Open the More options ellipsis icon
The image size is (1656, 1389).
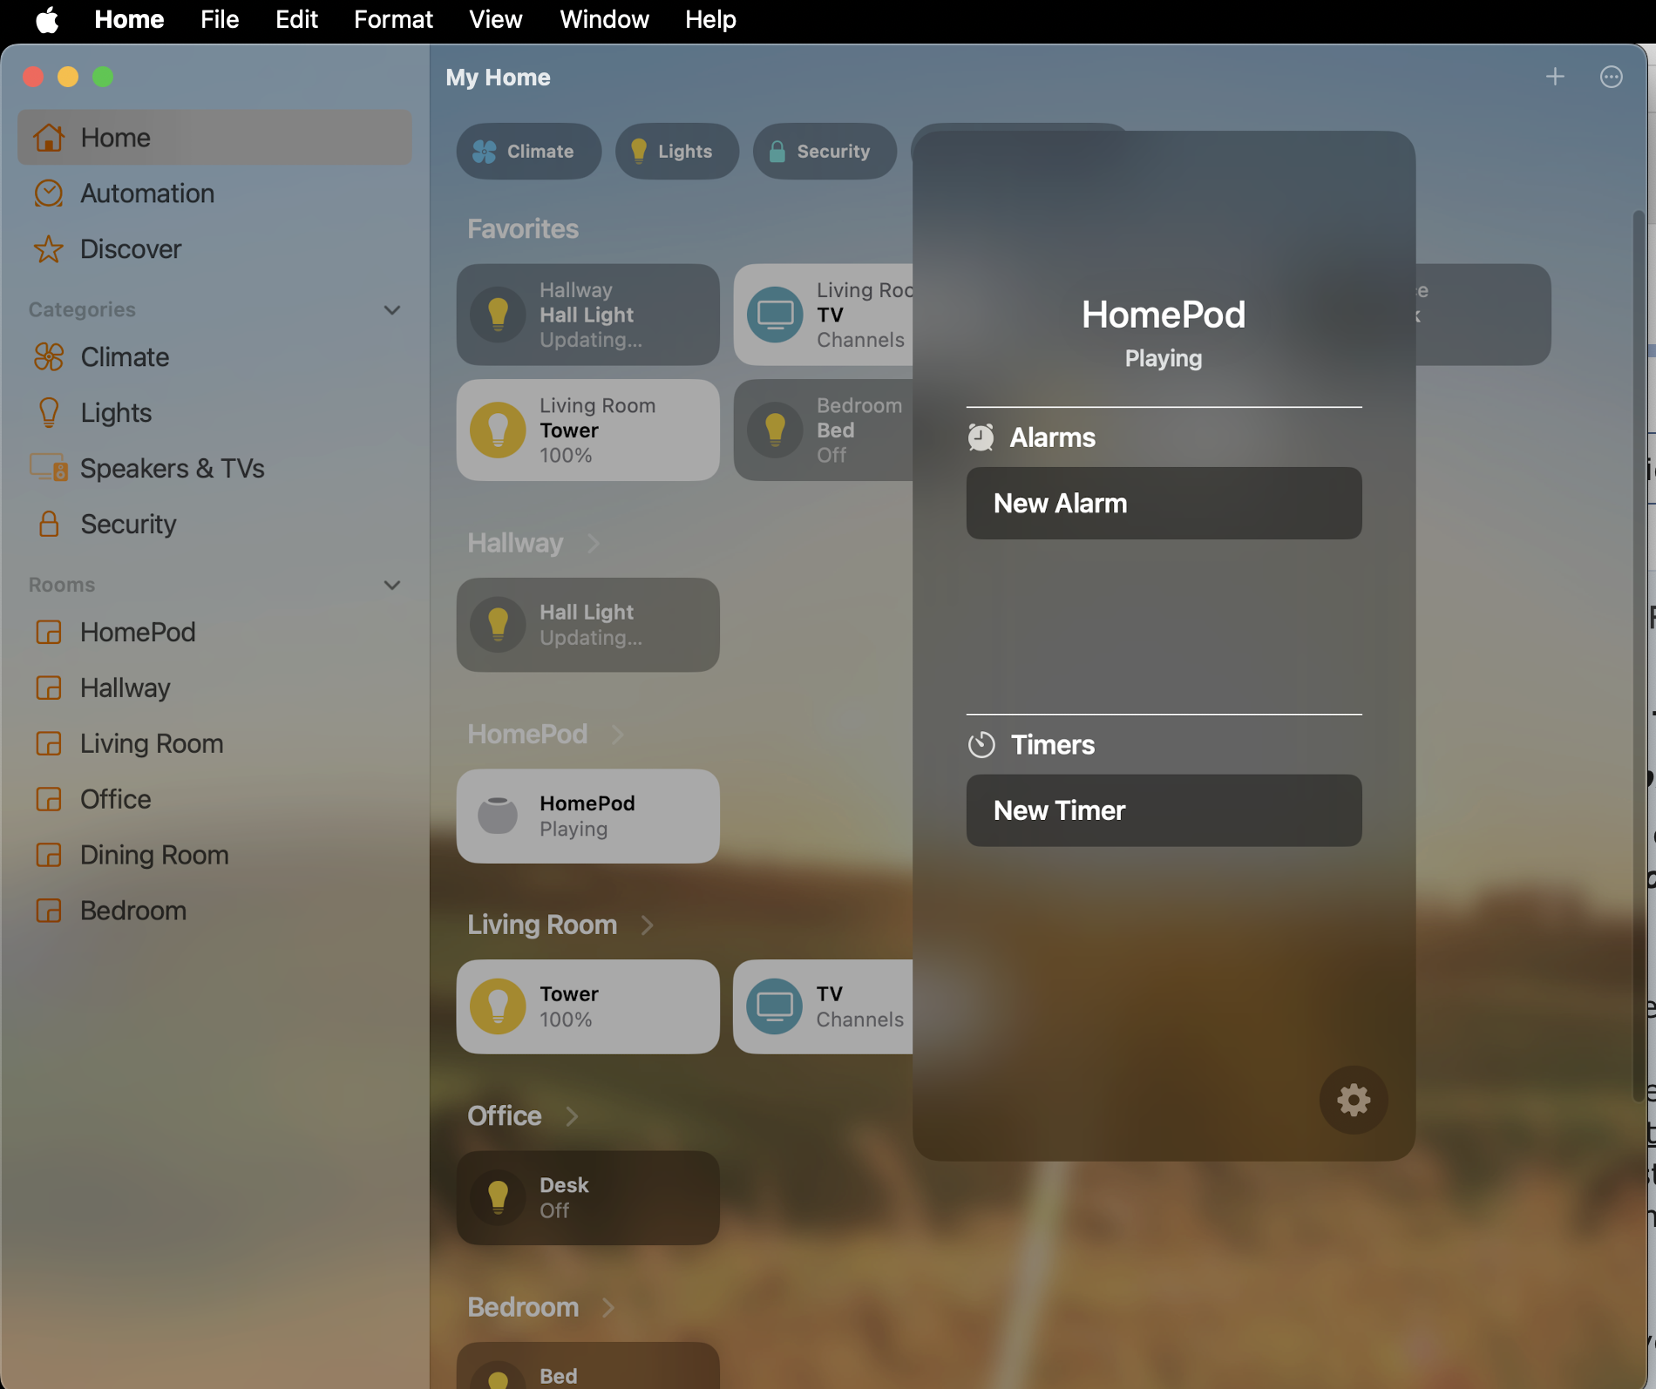(1612, 77)
